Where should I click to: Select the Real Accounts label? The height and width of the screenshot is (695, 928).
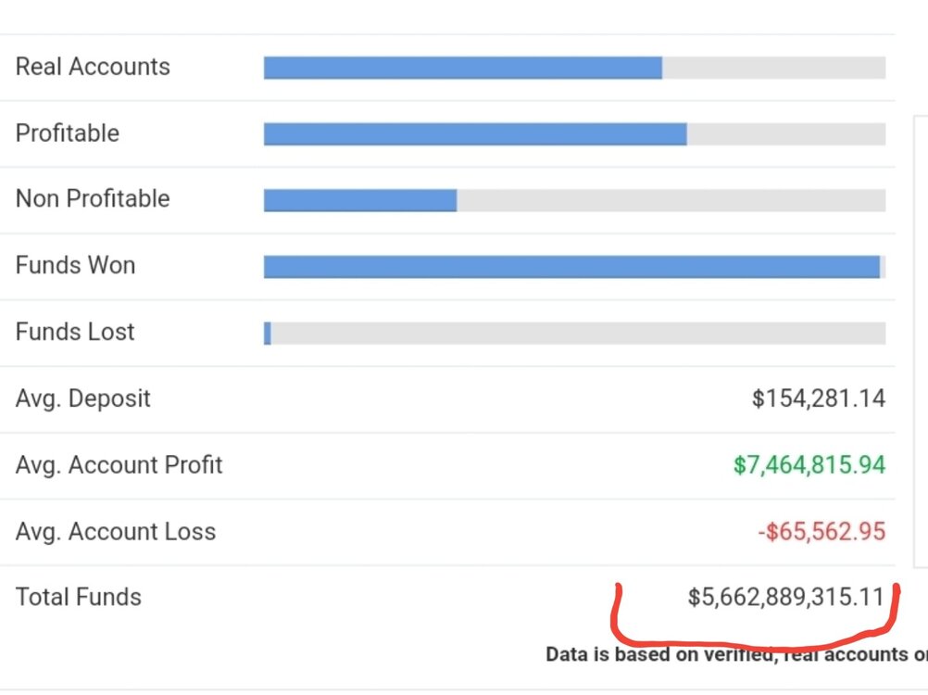tap(93, 67)
